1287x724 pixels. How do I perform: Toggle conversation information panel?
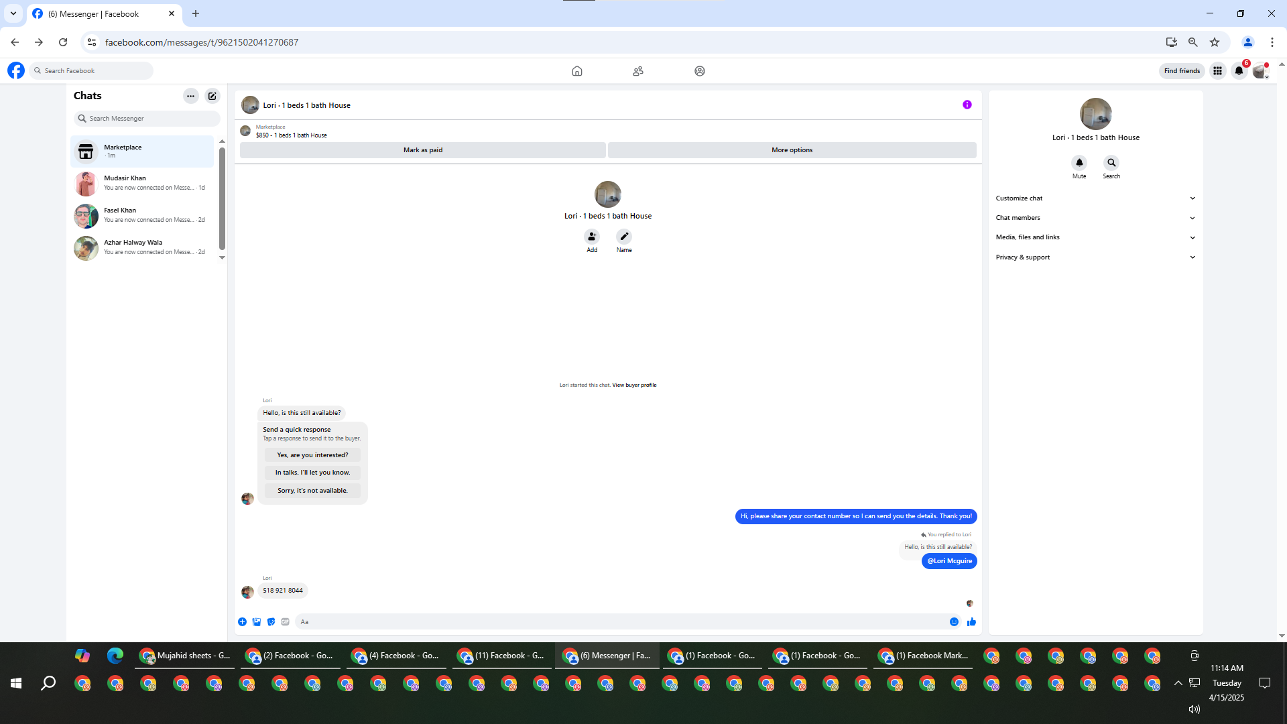pos(967,105)
